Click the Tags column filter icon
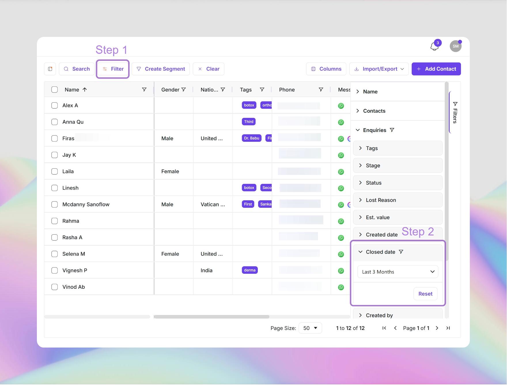Viewport: 507px width, 385px height. pos(262,90)
